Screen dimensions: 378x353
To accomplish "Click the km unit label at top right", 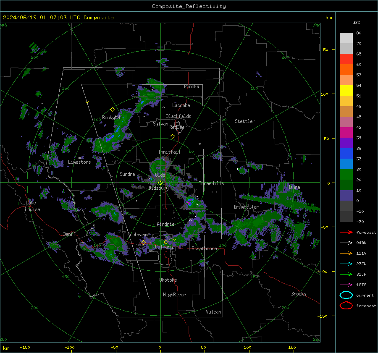I will click(x=328, y=18).
